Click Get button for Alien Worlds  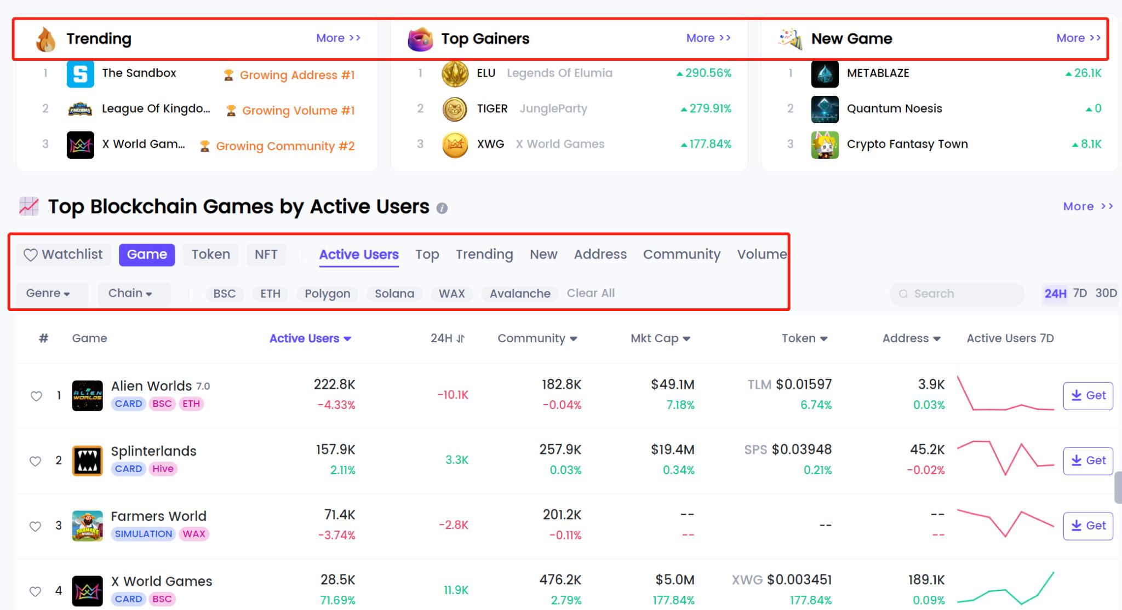click(1087, 395)
